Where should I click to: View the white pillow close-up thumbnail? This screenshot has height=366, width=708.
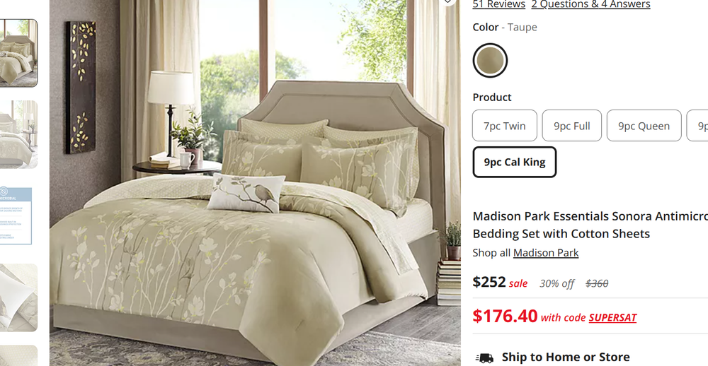[x=18, y=298]
